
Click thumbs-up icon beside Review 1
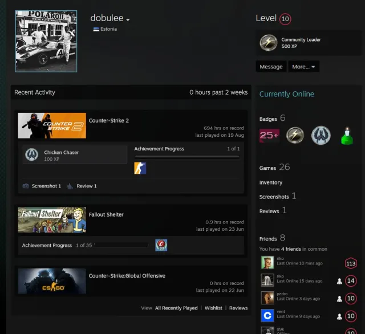click(70, 186)
